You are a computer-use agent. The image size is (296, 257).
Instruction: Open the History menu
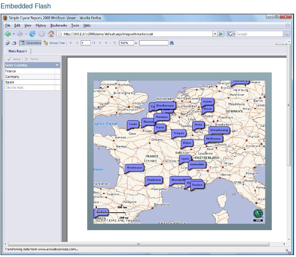41,26
